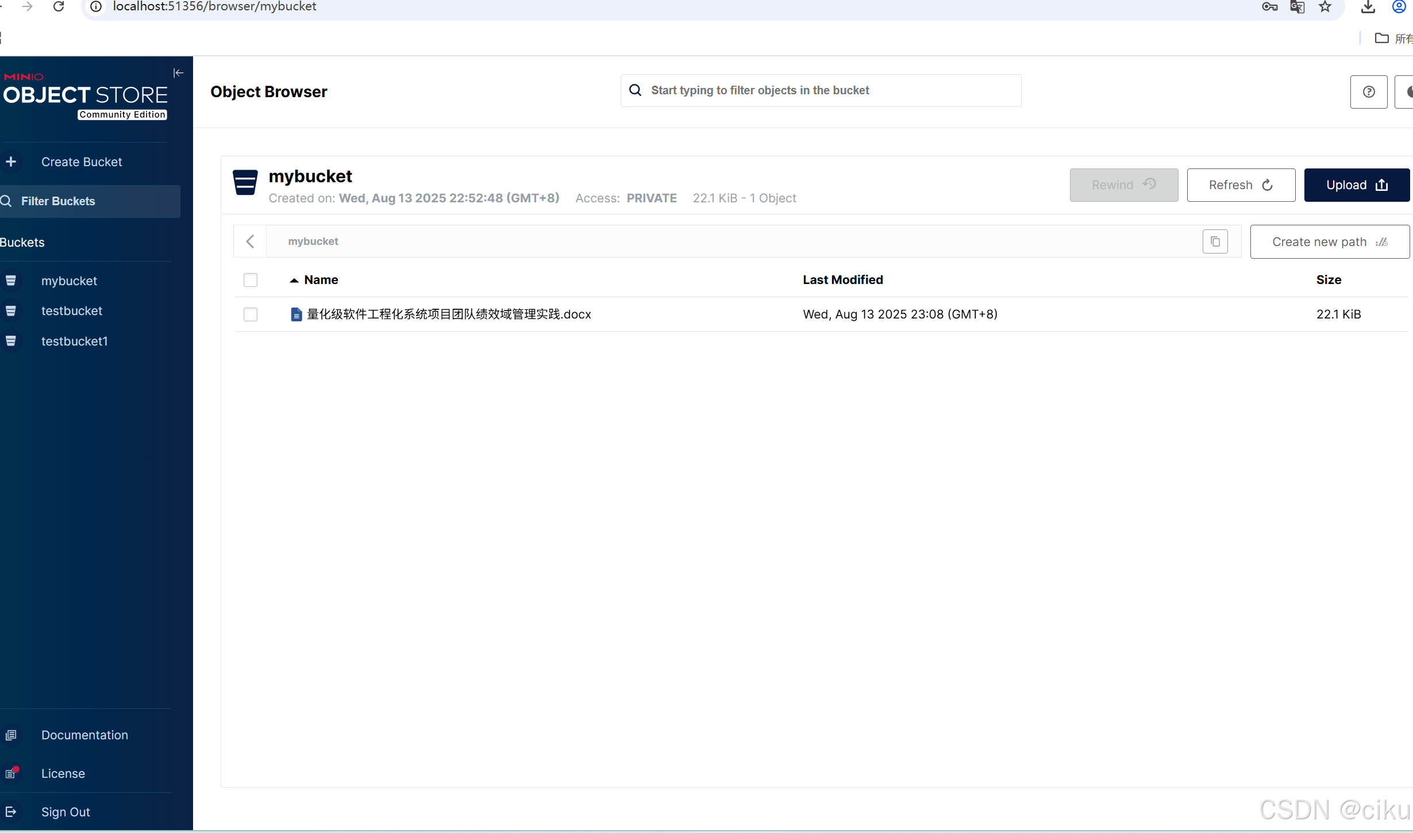Click the docx file icon
Screen dimensions: 1413x833
[296, 314]
